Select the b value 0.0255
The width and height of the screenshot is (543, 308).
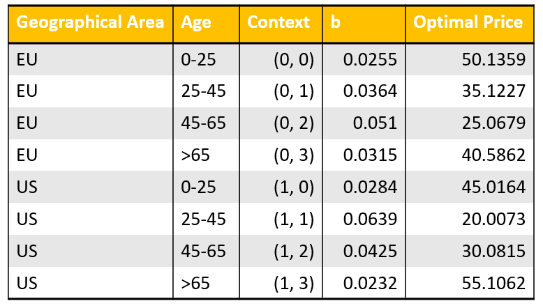[370, 60]
